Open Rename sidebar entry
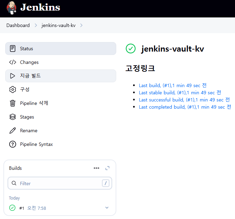This screenshot has height=219, width=235. click(x=61, y=131)
